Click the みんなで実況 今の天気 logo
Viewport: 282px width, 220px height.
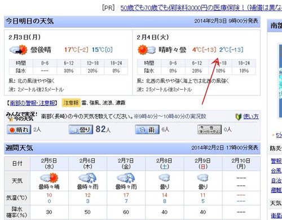(21, 117)
